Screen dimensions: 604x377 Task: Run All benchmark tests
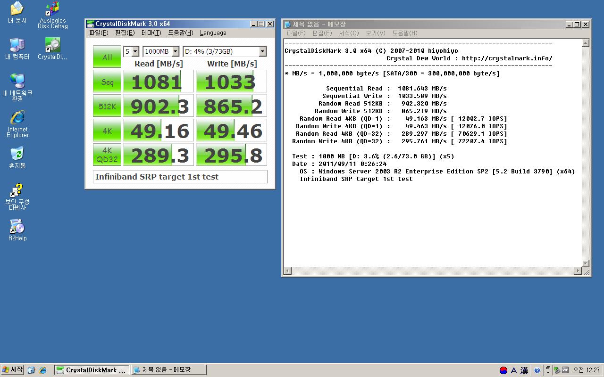click(x=107, y=57)
